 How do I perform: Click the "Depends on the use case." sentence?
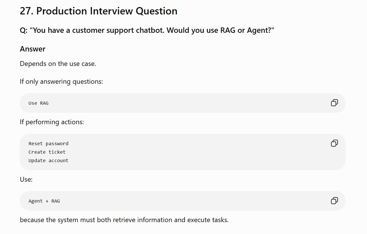point(58,64)
